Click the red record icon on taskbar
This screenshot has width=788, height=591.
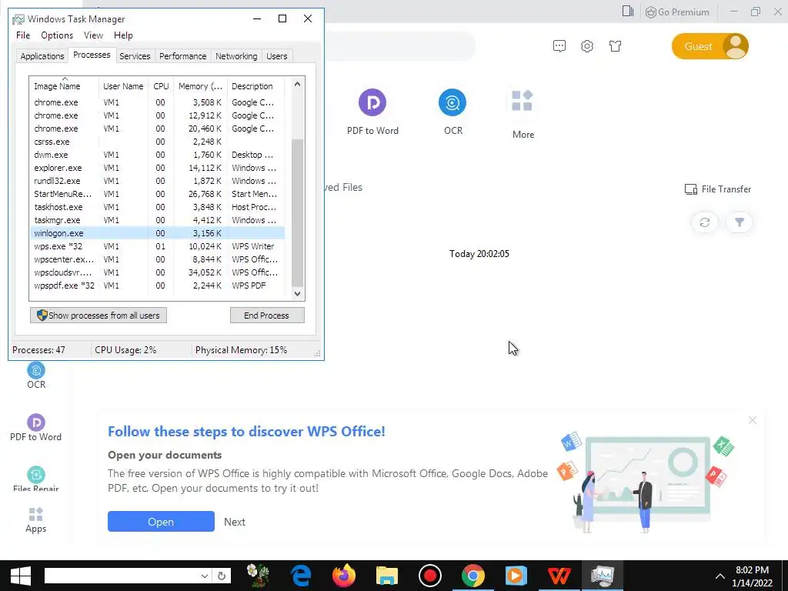tap(429, 576)
